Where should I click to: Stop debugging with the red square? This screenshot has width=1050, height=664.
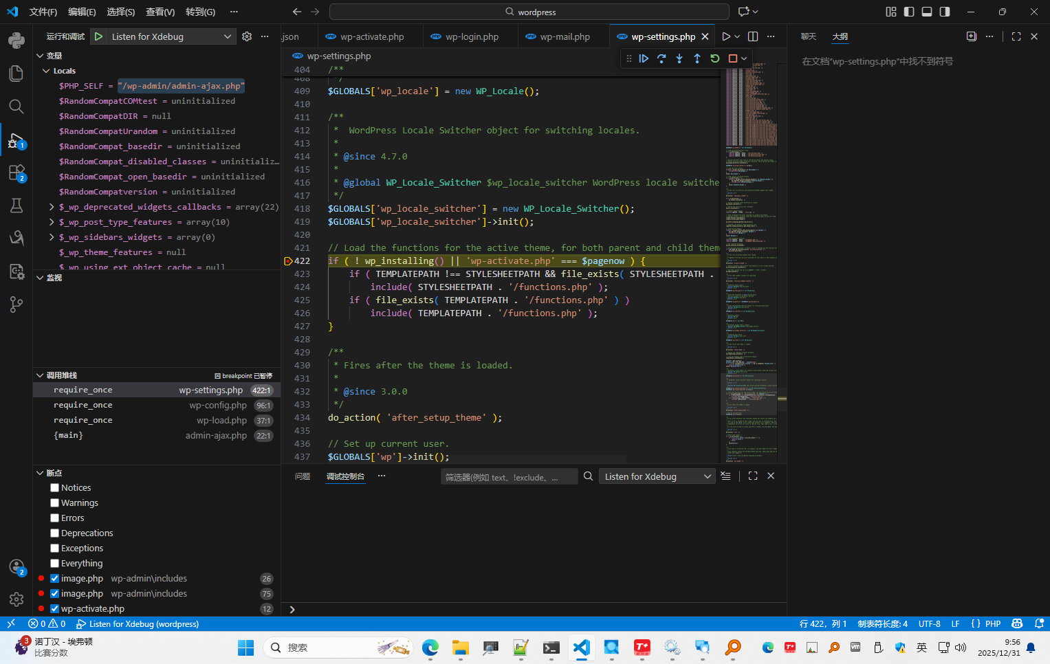(732, 58)
